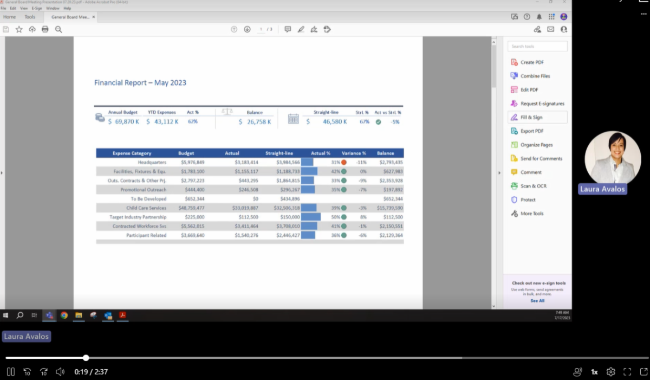Select the Scan & OCR tool
Viewport: 650px width, 380px height.
pyautogui.click(x=532, y=186)
